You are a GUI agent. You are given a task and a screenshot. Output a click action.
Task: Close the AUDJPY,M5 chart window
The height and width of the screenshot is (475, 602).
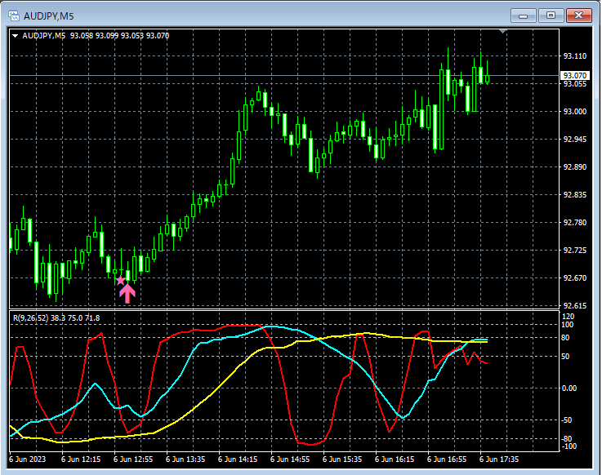579,16
